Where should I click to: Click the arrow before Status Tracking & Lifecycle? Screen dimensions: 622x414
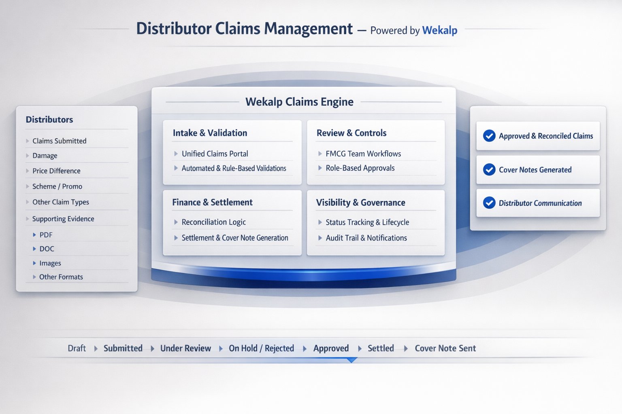click(x=320, y=222)
